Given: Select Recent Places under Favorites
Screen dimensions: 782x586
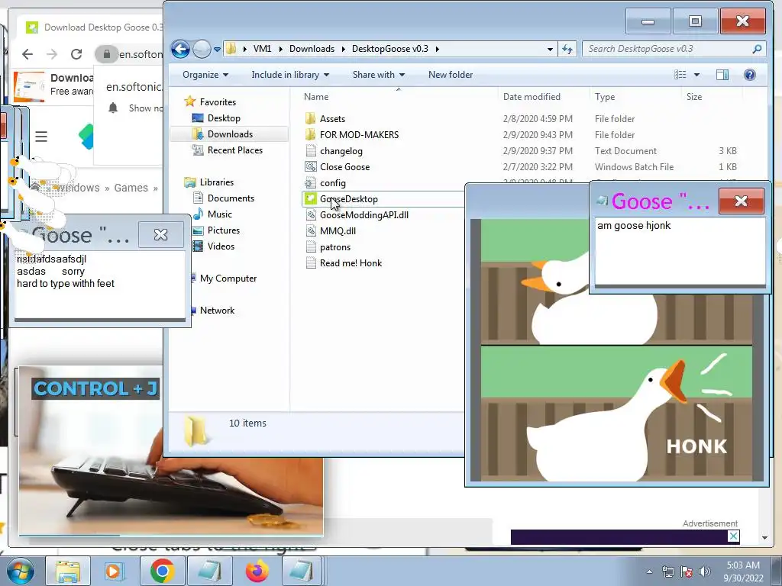Looking at the screenshot, I should pos(235,150).
